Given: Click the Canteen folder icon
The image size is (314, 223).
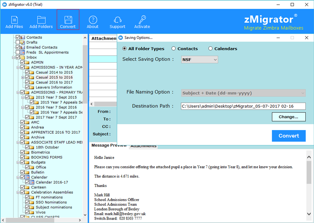Looking at the screenshot, I should click(27, 187).
